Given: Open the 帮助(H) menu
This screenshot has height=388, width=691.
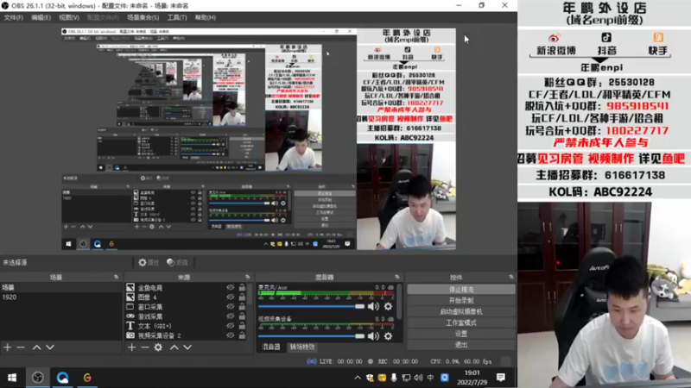Looking at the screenshot, I should tap(206, 17).
